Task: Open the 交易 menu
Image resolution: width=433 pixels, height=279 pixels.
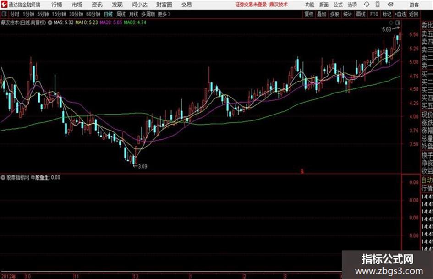Action: click(x=186, y=5)
